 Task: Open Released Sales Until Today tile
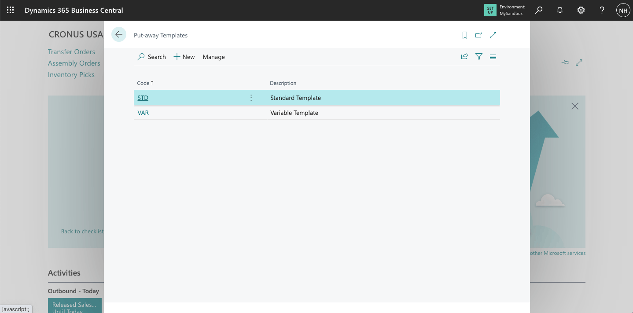coord(75,306)
